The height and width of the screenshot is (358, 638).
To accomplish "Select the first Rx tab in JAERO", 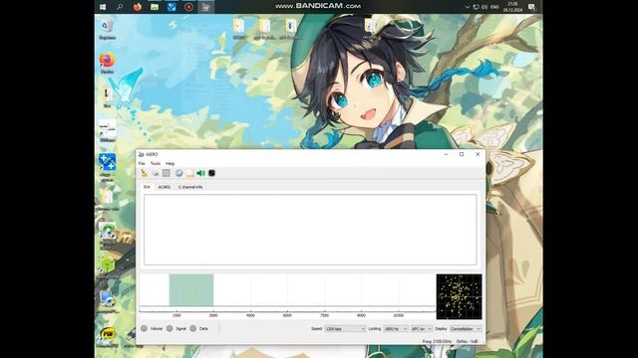I will pos(147,187).
